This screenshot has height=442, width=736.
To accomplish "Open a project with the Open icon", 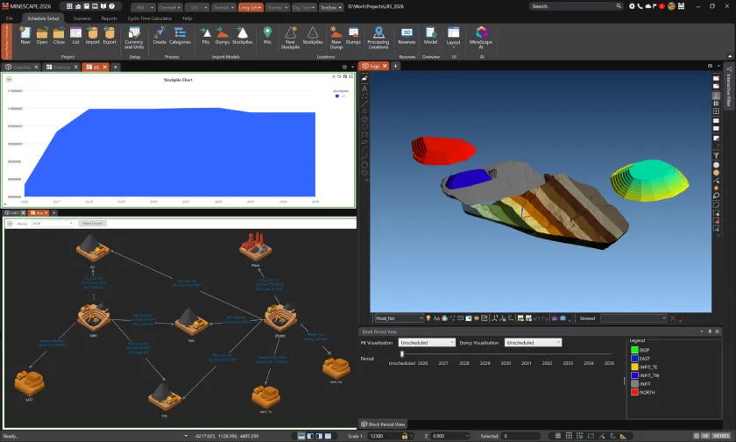I will tap(42, 35).
